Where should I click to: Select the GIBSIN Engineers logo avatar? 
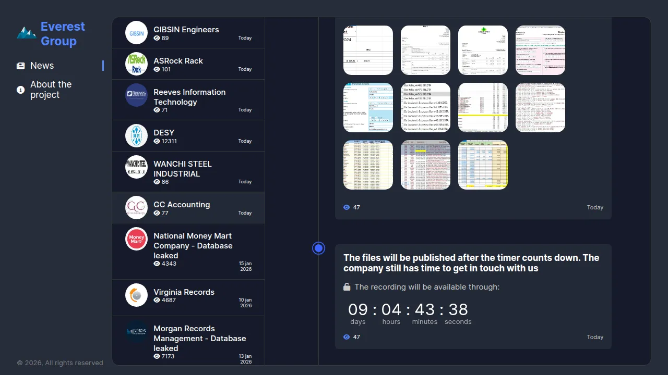tap(137, 33)
